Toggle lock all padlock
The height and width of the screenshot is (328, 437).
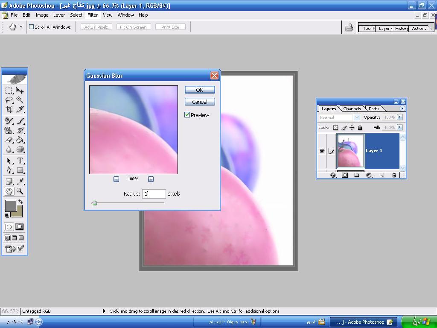360,128
